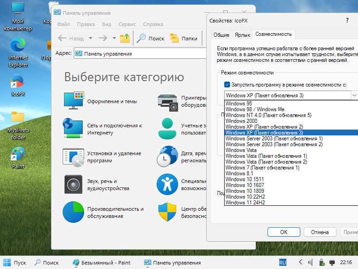The image size is (358, 269).
Task: Open Сеть и подключения к Интернету
Action: [103, 129]
